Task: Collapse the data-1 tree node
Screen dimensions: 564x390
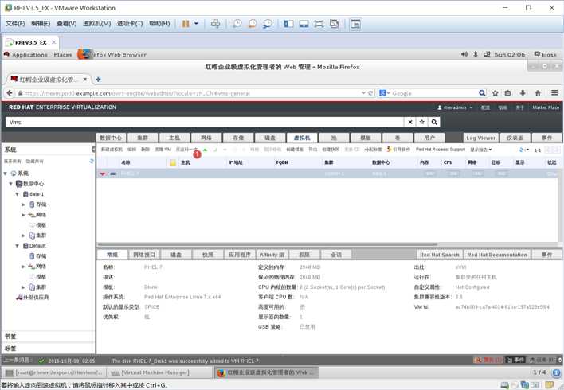Action: pyautogui.click(x=17, y=194)
